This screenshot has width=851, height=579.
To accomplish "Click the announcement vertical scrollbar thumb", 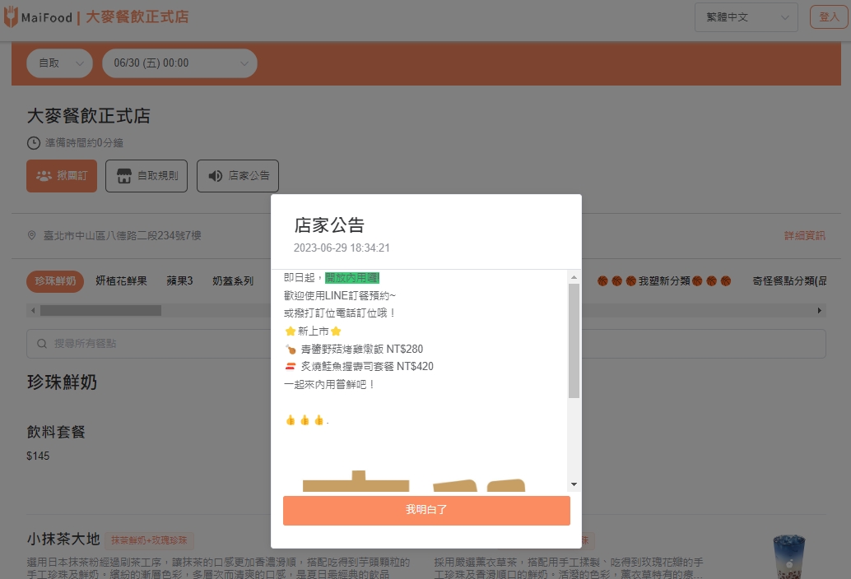I will point(574,340).
